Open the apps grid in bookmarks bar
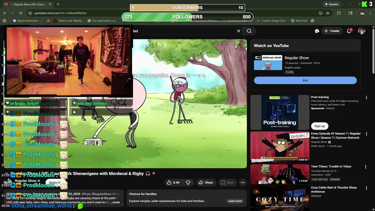Screen dimensions: 375x211 (4, 21)
